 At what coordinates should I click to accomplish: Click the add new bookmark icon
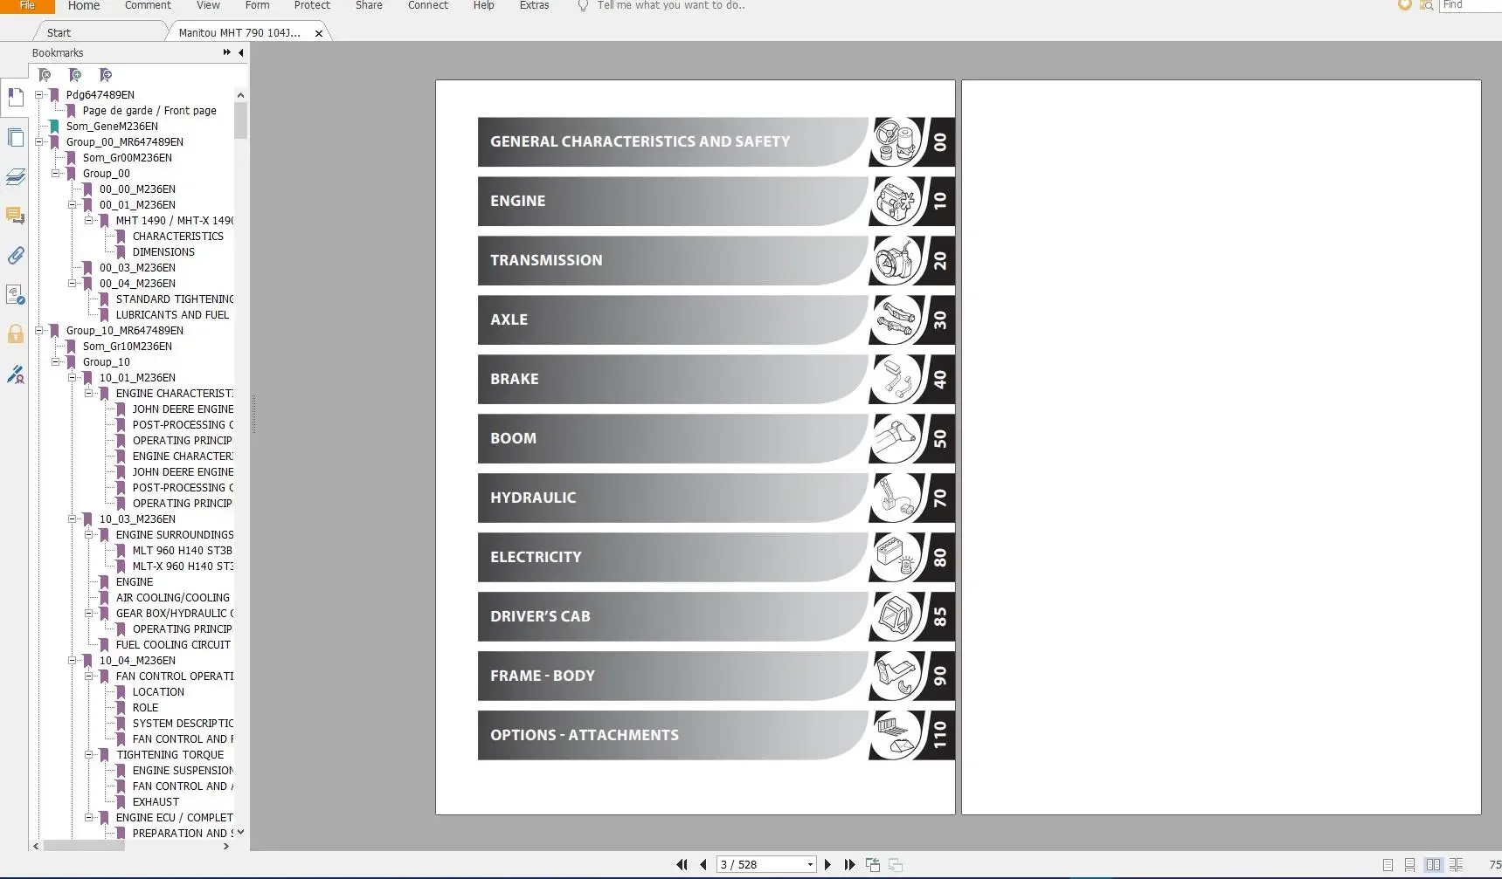point(75,75)
